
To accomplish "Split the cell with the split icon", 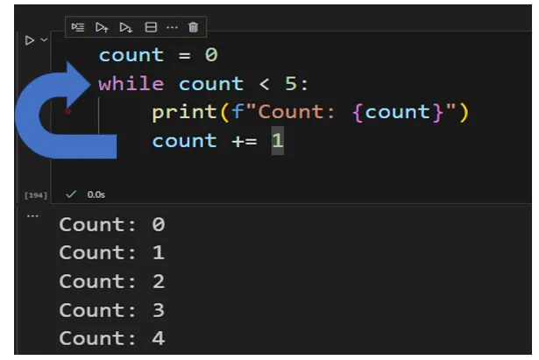I will click(x=151, y=27).
